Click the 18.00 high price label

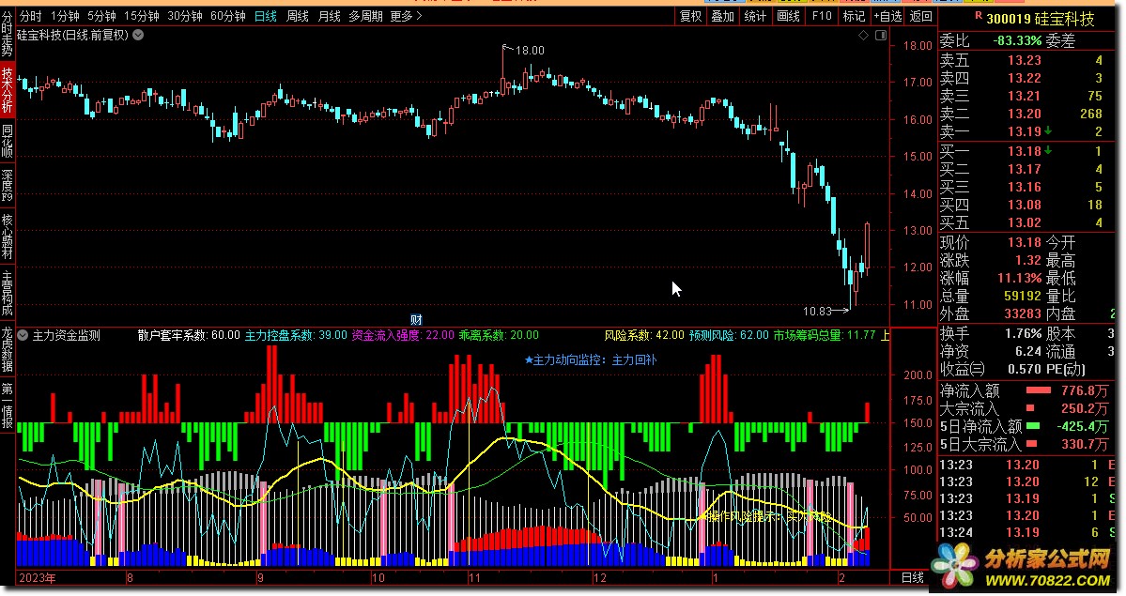530,51
